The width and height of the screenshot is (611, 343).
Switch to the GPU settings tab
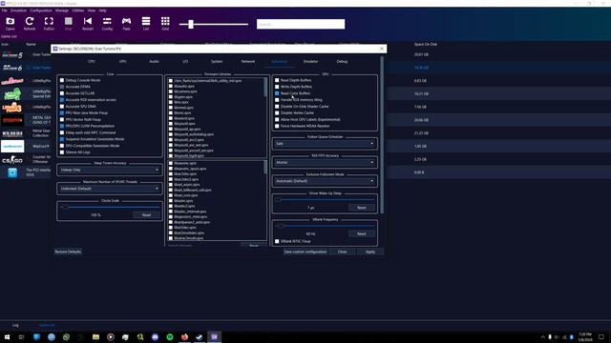123,61
